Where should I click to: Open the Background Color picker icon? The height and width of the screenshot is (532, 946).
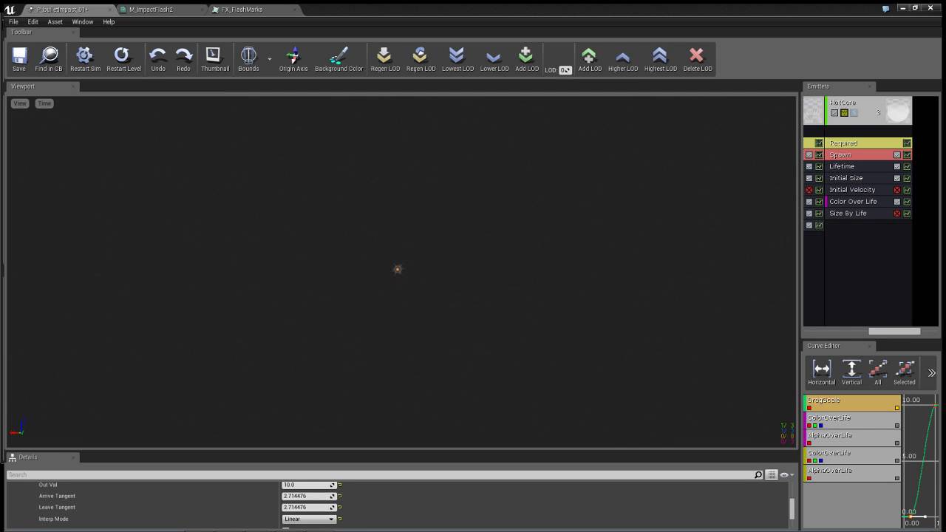coord(339,58)
